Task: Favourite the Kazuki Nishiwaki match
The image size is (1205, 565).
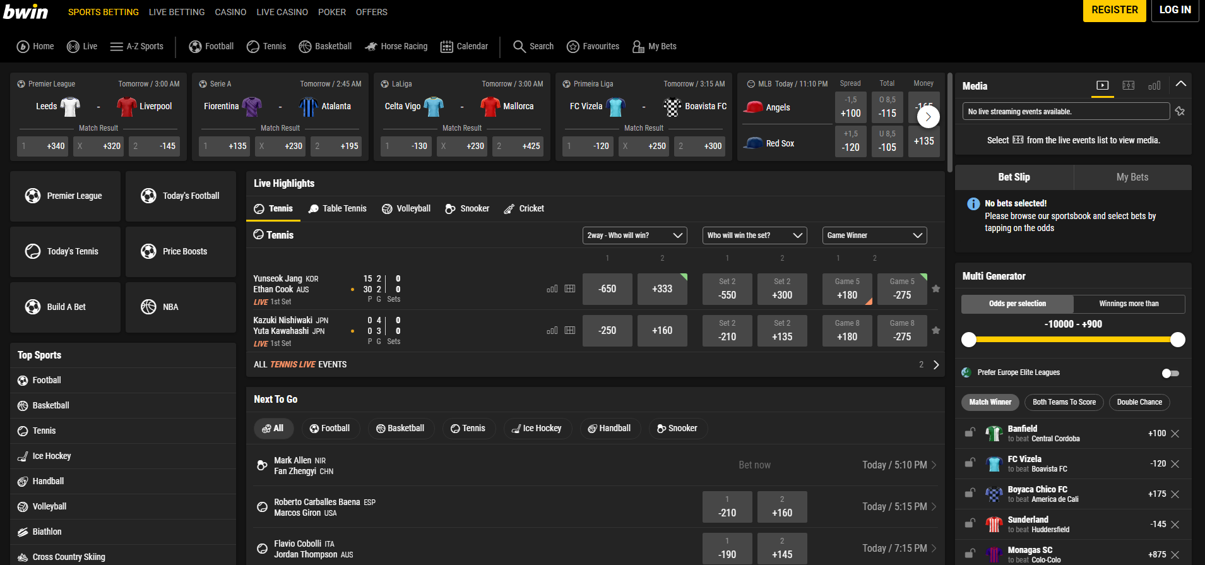Action: 936,330
